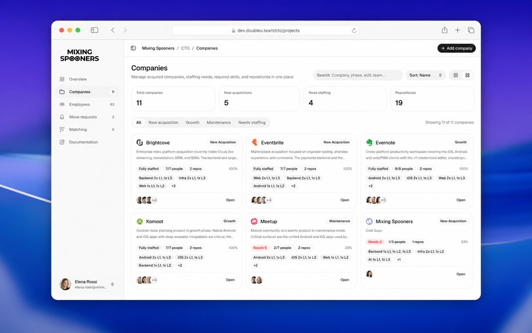Click Komoot team avatars group
Viewport: 532px width, 333px height.
point(147,280)
